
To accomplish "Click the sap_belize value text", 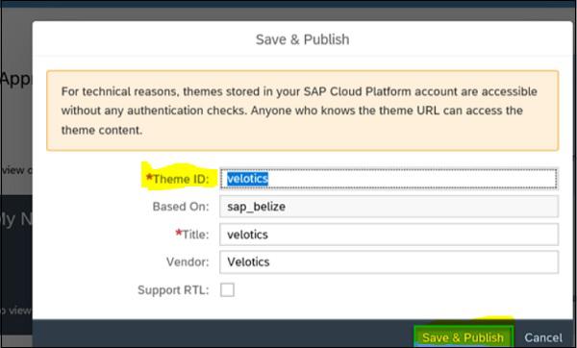I will (256, 207).
